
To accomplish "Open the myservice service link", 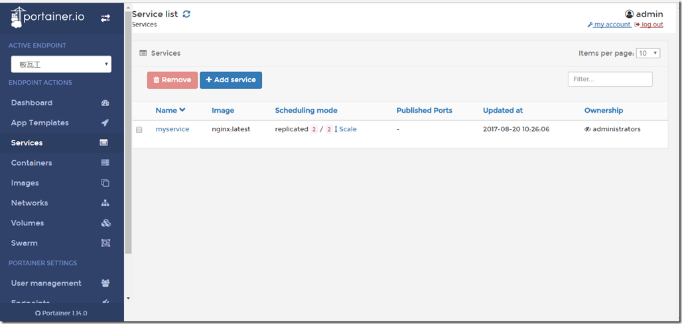I will pyautogui.click(x=172, y=129).
